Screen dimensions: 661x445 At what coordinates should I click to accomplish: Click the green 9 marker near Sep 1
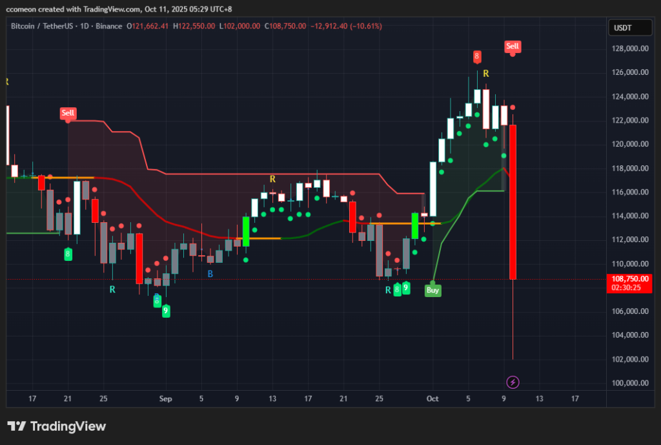tap(166, 311)
